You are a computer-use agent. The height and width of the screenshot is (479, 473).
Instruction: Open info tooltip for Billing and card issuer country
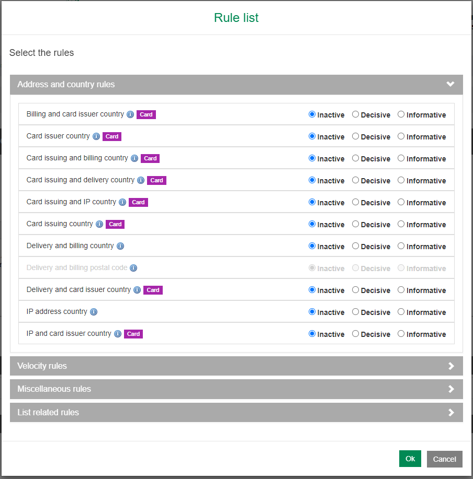click(130, 114)
